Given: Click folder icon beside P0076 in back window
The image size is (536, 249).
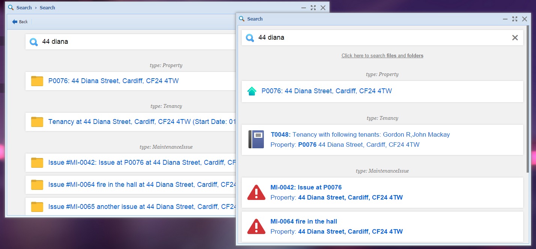Looking at the screenshot, I should coord(37,81).
